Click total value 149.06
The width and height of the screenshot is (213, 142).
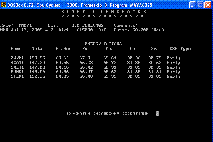[x=37, y=72]
